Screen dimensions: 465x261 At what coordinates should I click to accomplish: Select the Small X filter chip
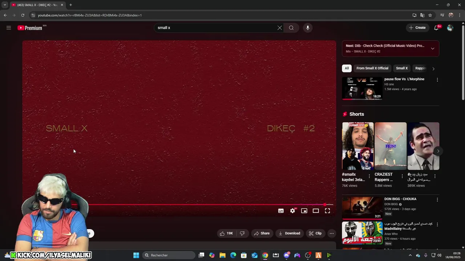[x=401, y=68]
